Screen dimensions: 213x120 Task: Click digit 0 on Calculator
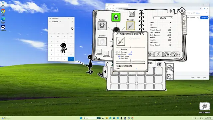(x=58, y=59)
